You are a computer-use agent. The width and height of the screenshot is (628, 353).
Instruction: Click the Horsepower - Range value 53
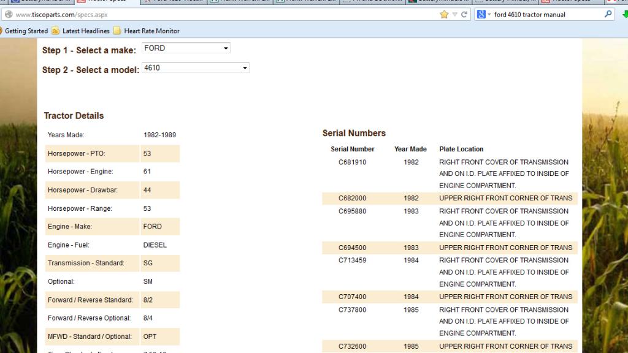pos(147,208)
